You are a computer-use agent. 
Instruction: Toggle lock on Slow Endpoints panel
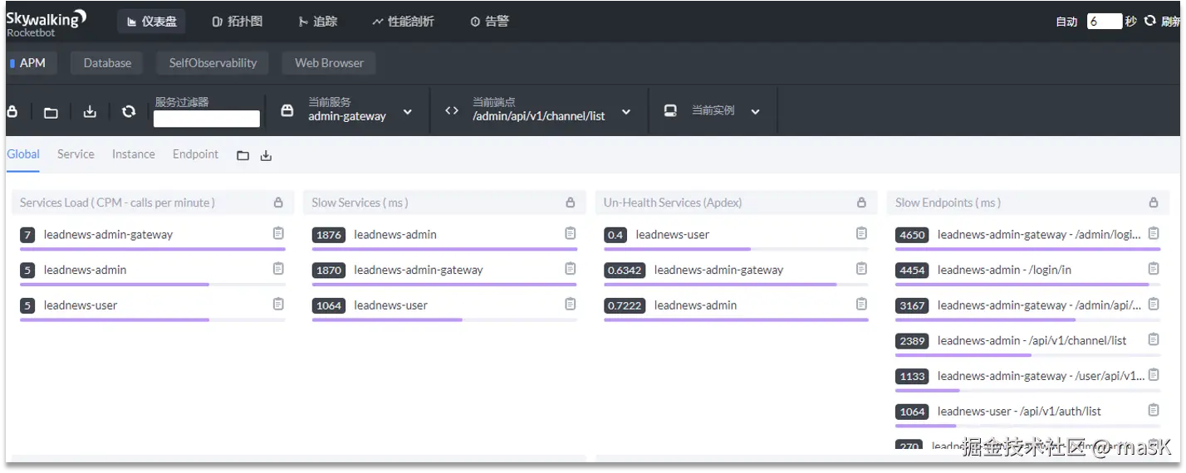click(x=1153, y=202)
